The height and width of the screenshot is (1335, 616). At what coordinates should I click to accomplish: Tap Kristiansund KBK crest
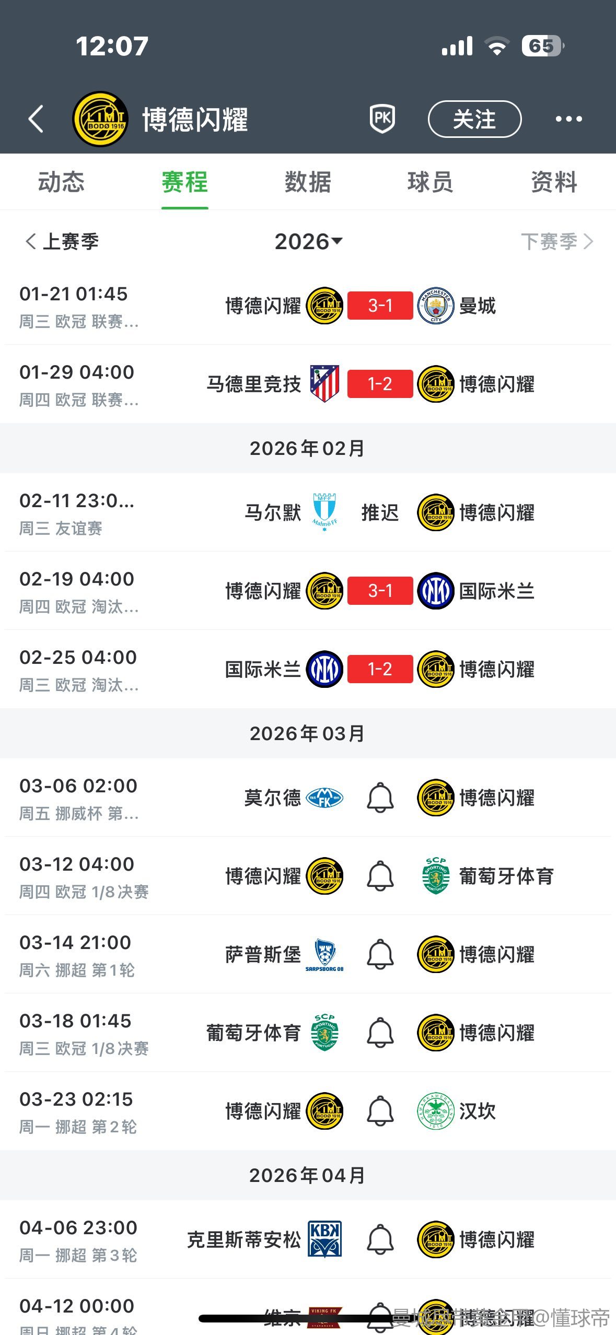324,1239
